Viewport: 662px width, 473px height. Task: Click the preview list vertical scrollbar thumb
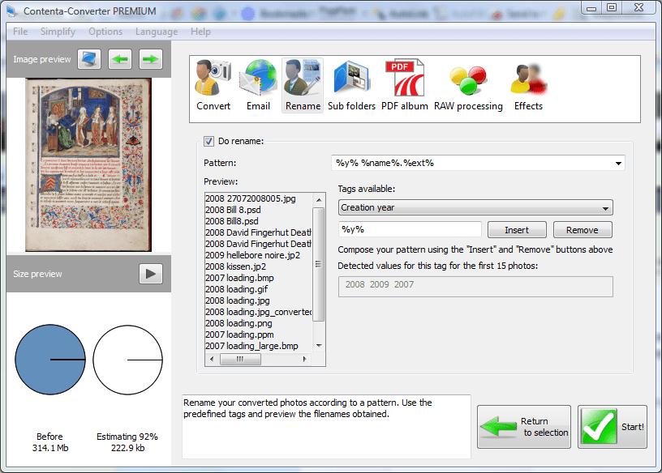pos(319,264)
